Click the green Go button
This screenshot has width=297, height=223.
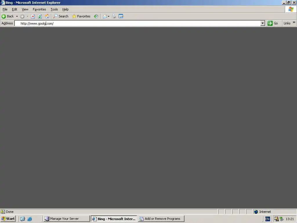click(x=273, y=23)
